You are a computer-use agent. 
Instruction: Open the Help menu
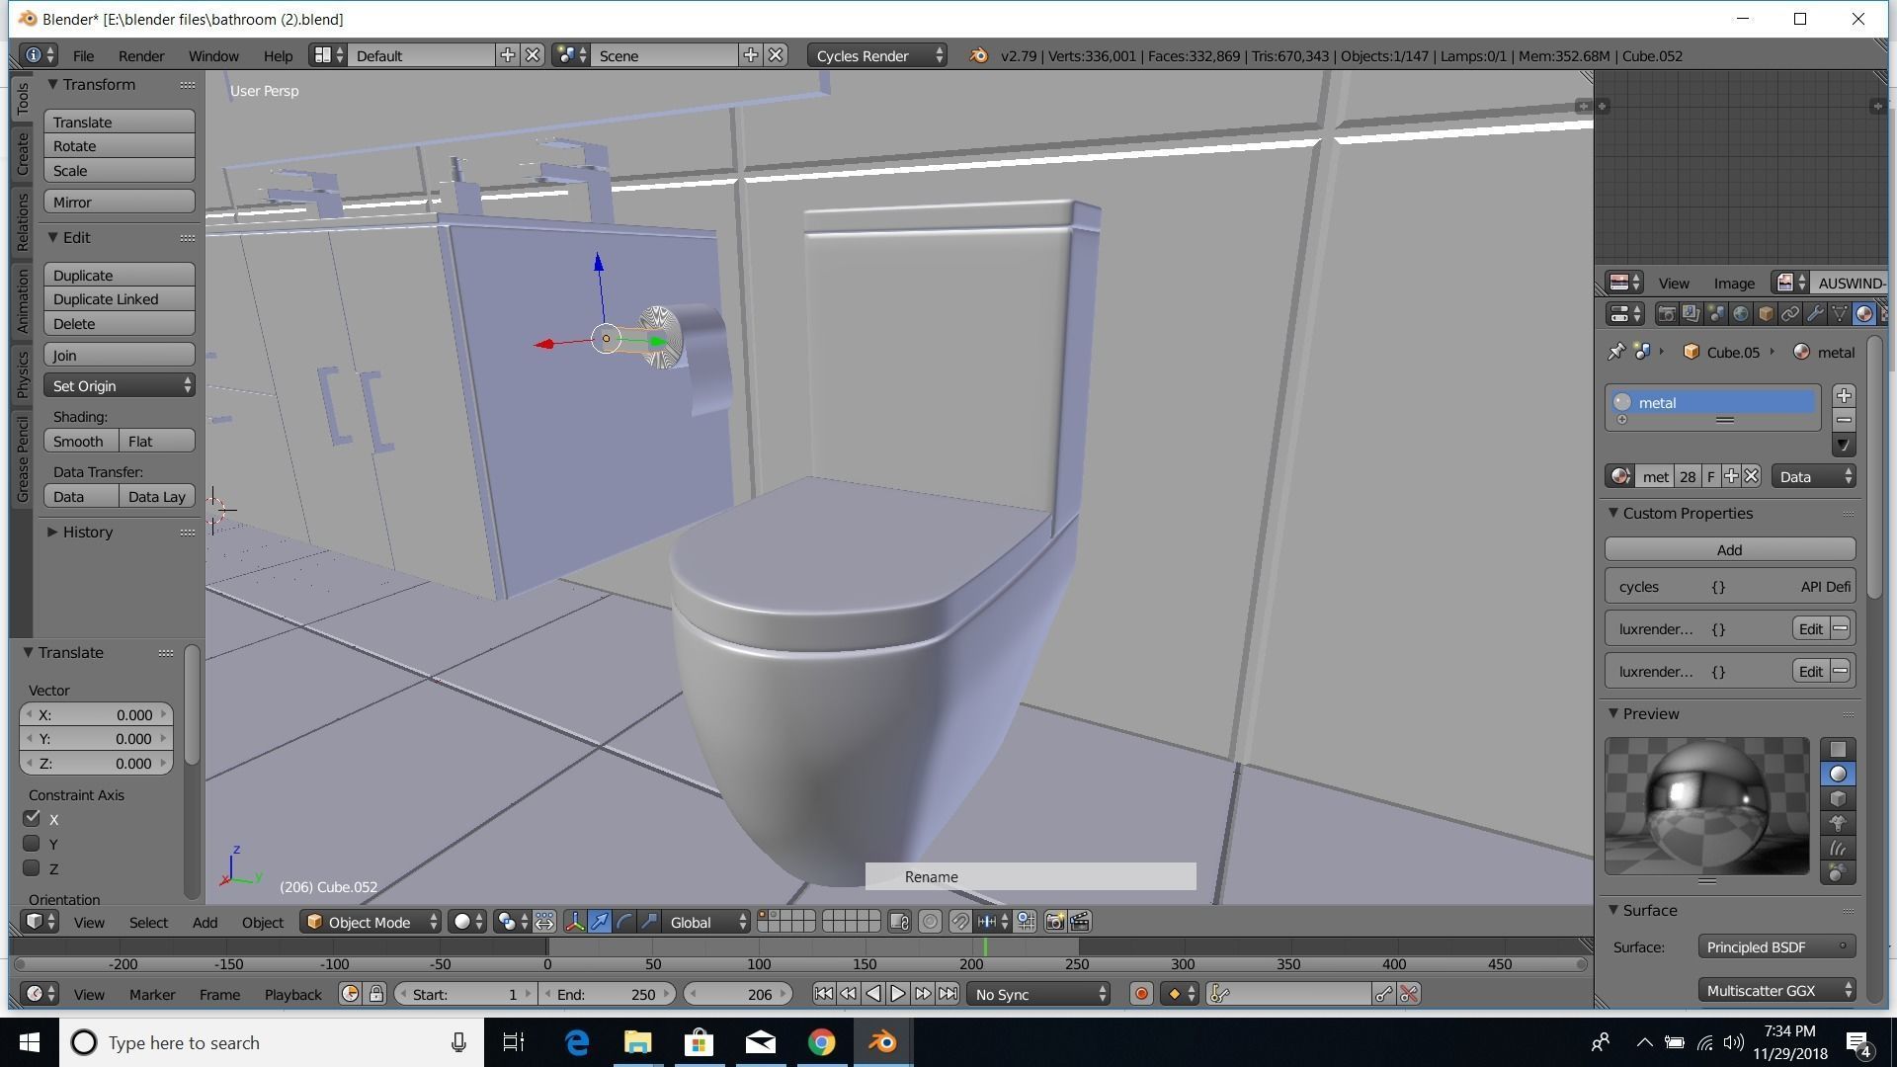278,55
